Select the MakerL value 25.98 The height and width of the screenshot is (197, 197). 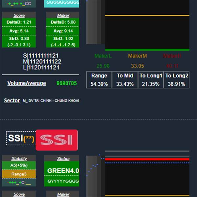[103, 66]
